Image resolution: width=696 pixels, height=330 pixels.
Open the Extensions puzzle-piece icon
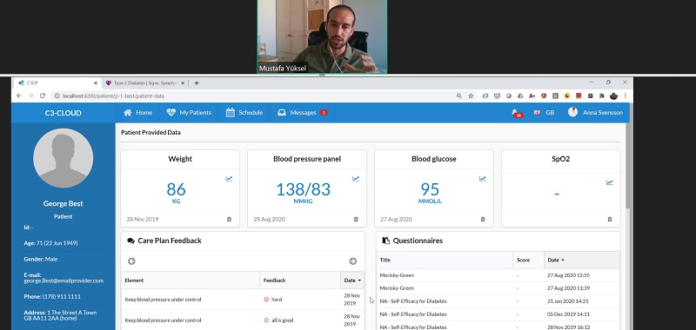pyautogui.click(x=602, y=96)
